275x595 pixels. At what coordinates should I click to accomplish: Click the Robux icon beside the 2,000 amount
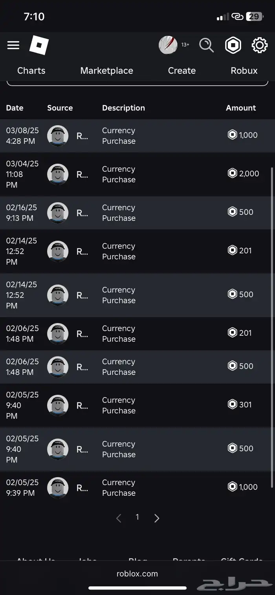pos(233,173)
